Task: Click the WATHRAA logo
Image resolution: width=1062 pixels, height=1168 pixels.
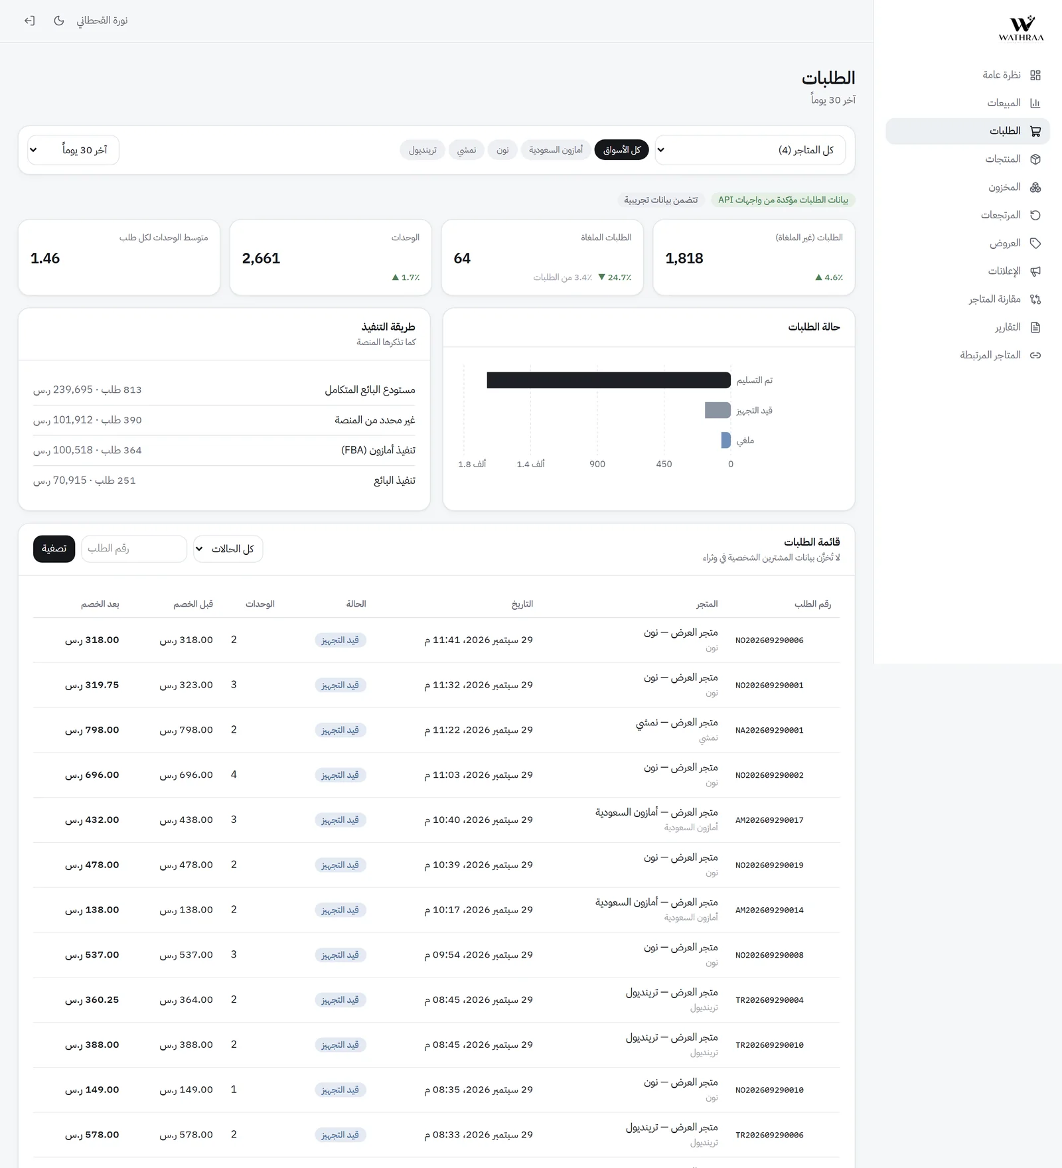Action: coord(1021,29)
